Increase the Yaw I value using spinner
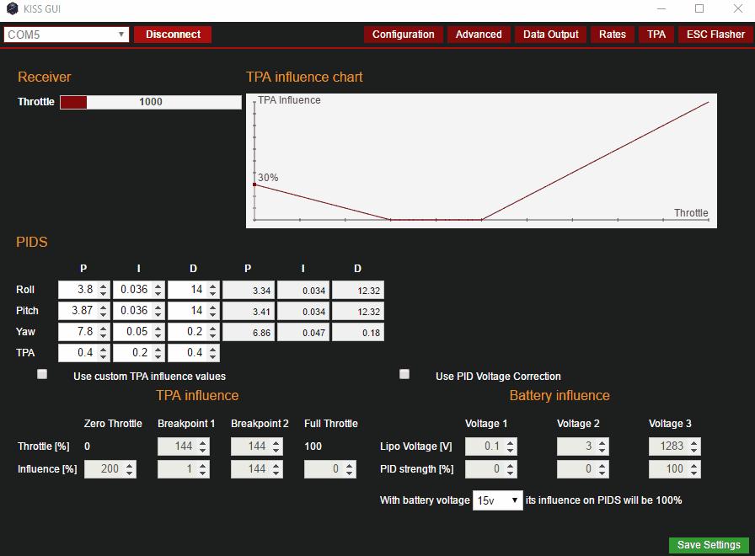 tap(158, 328)
